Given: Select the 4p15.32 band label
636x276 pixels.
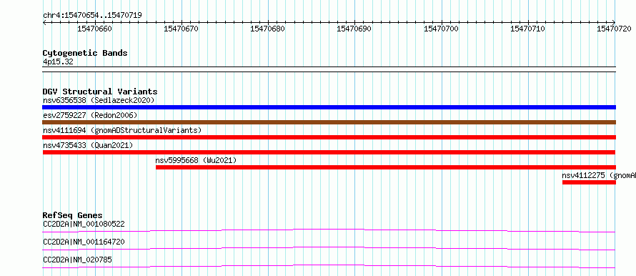Looking at the screenshot, I should (59, 62).
